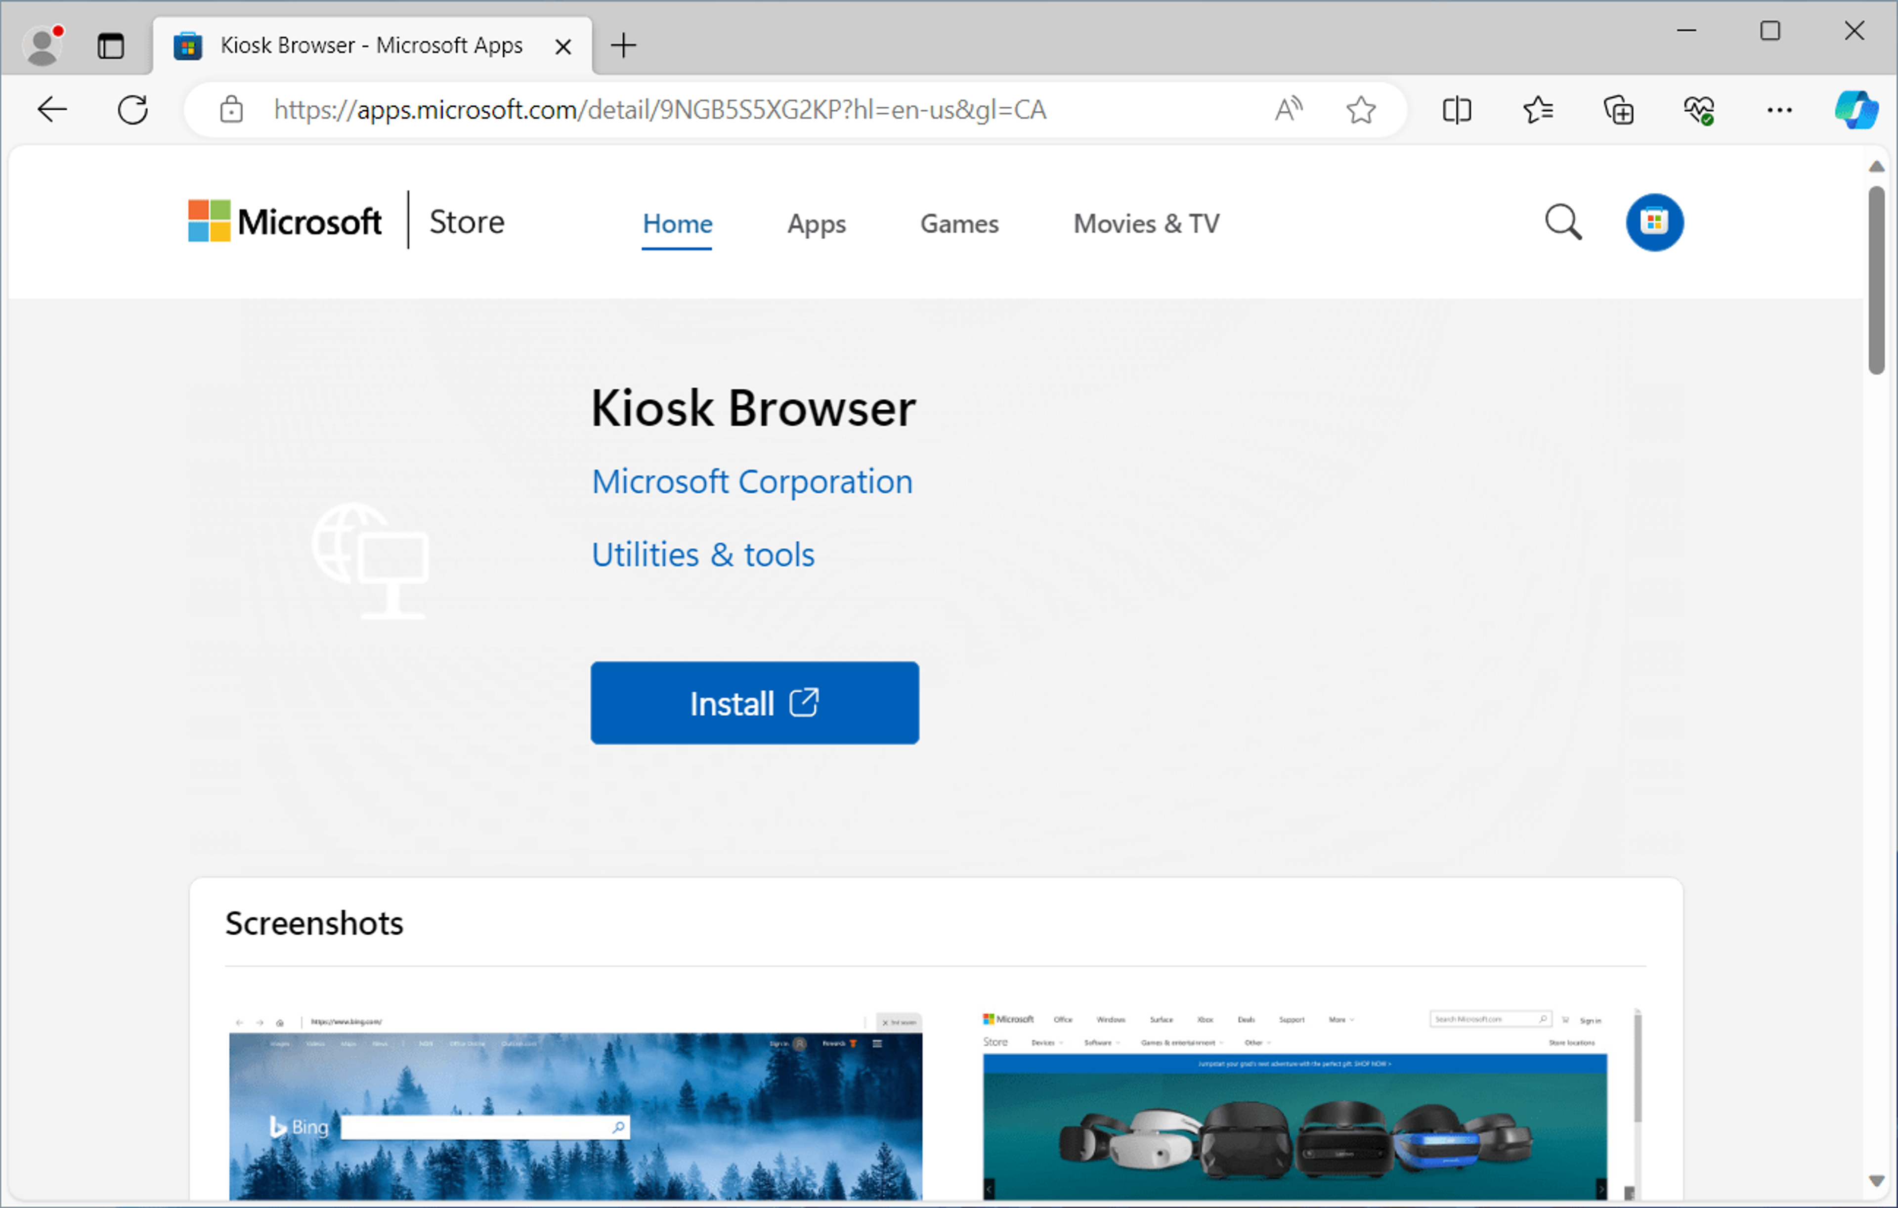
Task: Close the Kiosk Browser tab
Action: click(563, 46)
